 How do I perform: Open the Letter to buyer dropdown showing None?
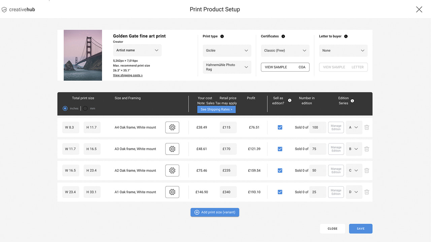point(343,50)
